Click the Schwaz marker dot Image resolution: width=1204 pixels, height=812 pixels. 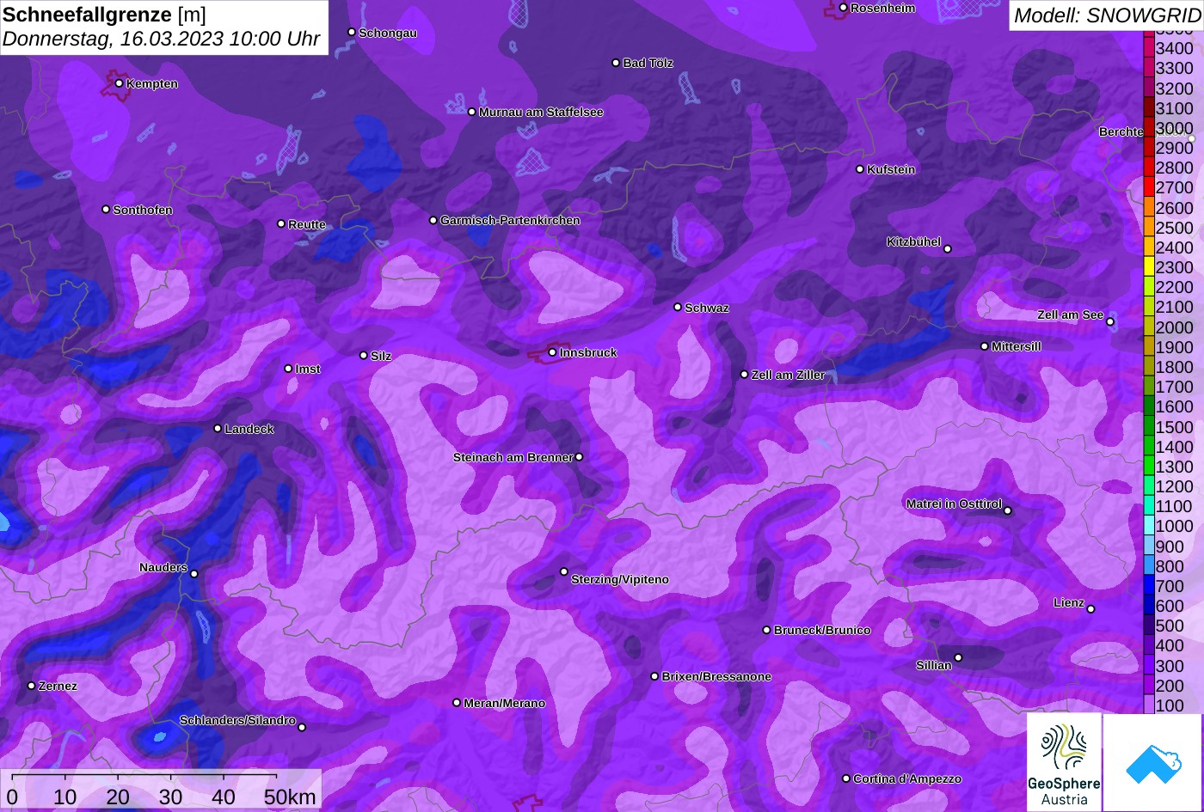(x=678, y=307)
